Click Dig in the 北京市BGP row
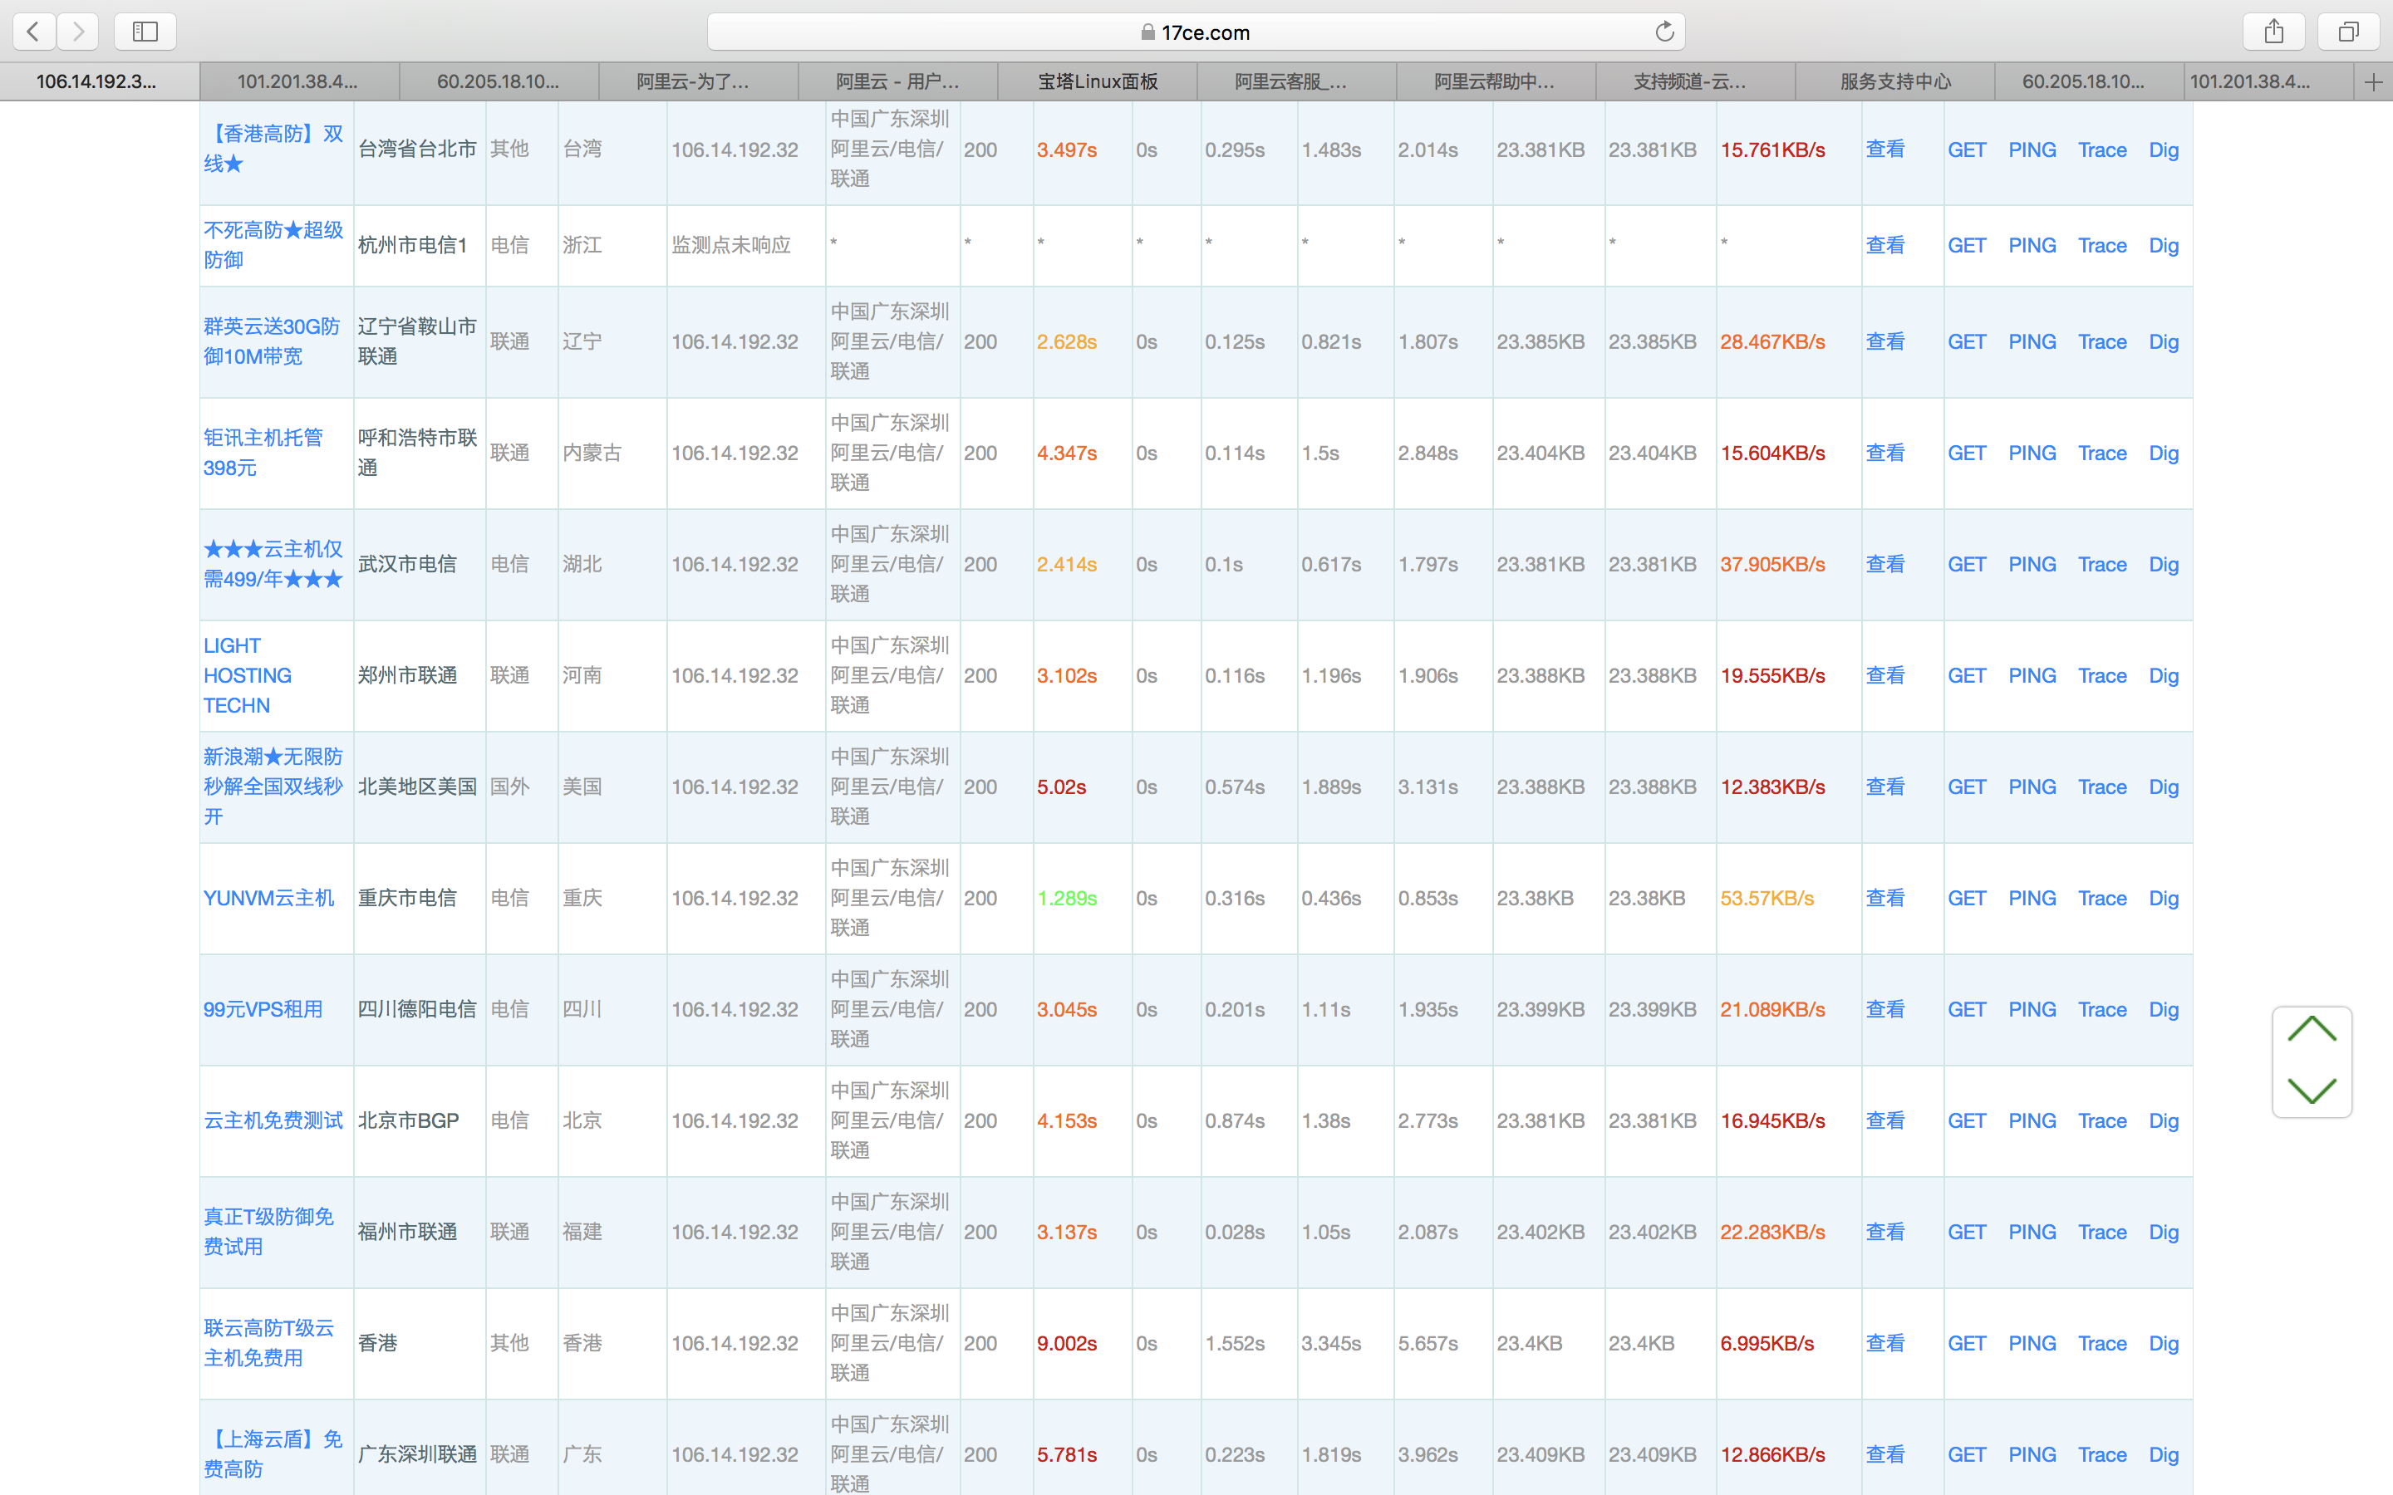 click(x=2164, y=1120)
